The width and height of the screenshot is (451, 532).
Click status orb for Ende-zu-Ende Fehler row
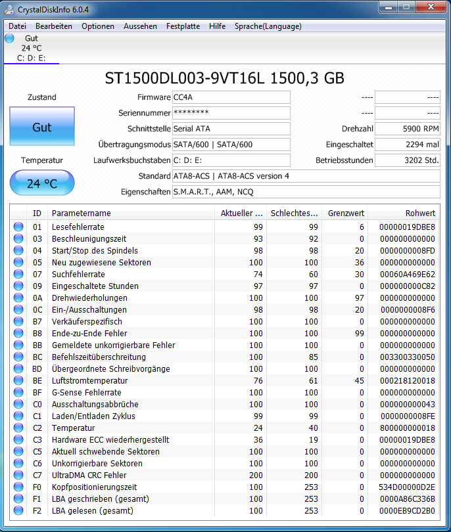click(x=18, y=333)
